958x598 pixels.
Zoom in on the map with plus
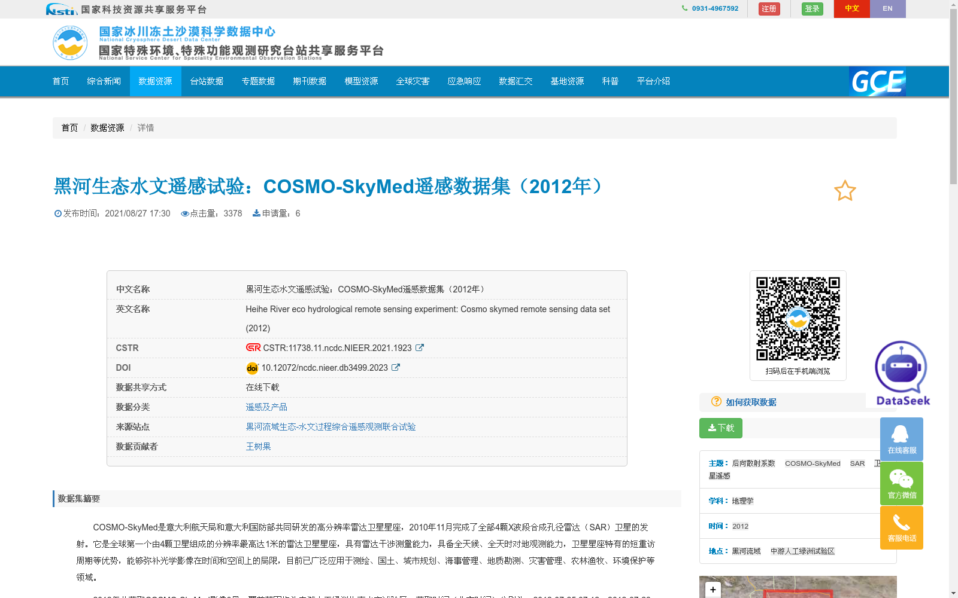[x=713, y=590]
